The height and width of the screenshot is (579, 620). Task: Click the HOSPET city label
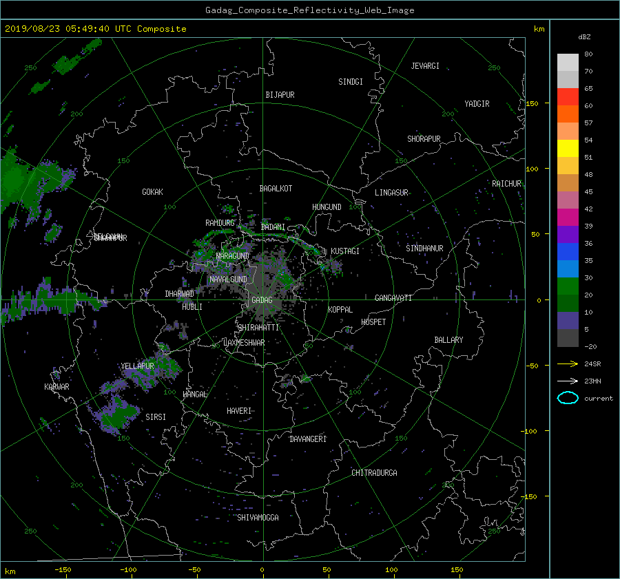373,322
